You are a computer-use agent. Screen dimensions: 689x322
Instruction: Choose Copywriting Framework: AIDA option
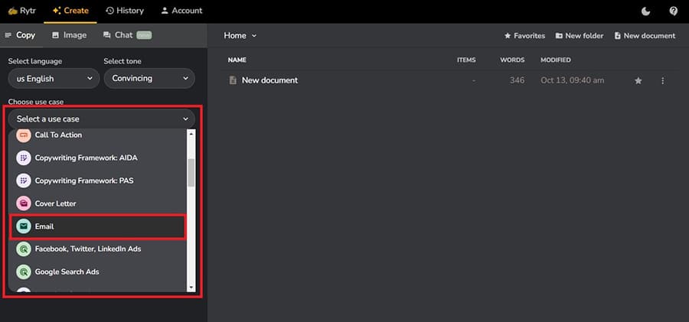[97, 158]
